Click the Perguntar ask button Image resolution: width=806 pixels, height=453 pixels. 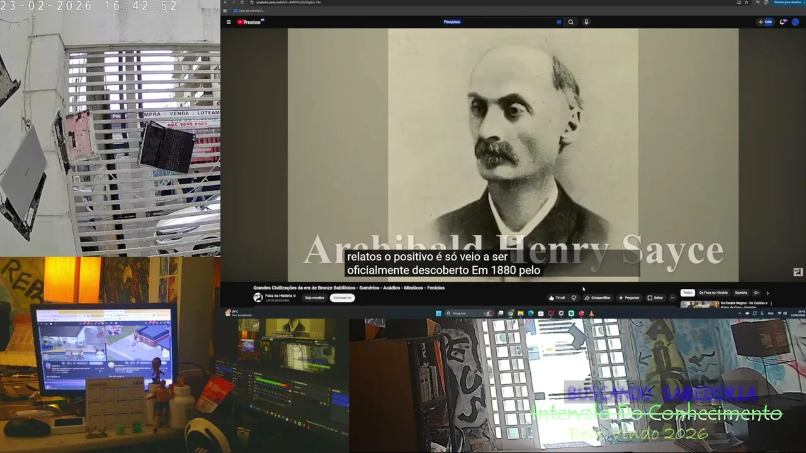click(629, 298)
